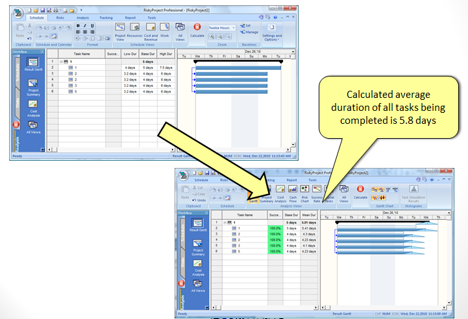Expand Settings and Options dropdown
Viewport: 468px width, 319px height.
[272, 38]
